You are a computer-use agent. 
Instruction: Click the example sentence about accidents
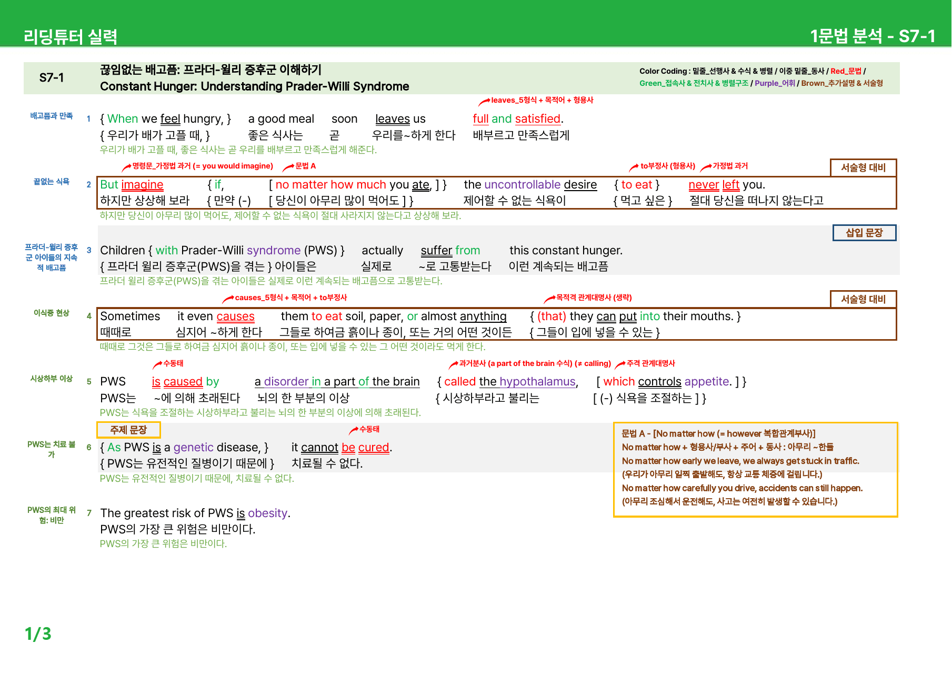click(742, 488)
